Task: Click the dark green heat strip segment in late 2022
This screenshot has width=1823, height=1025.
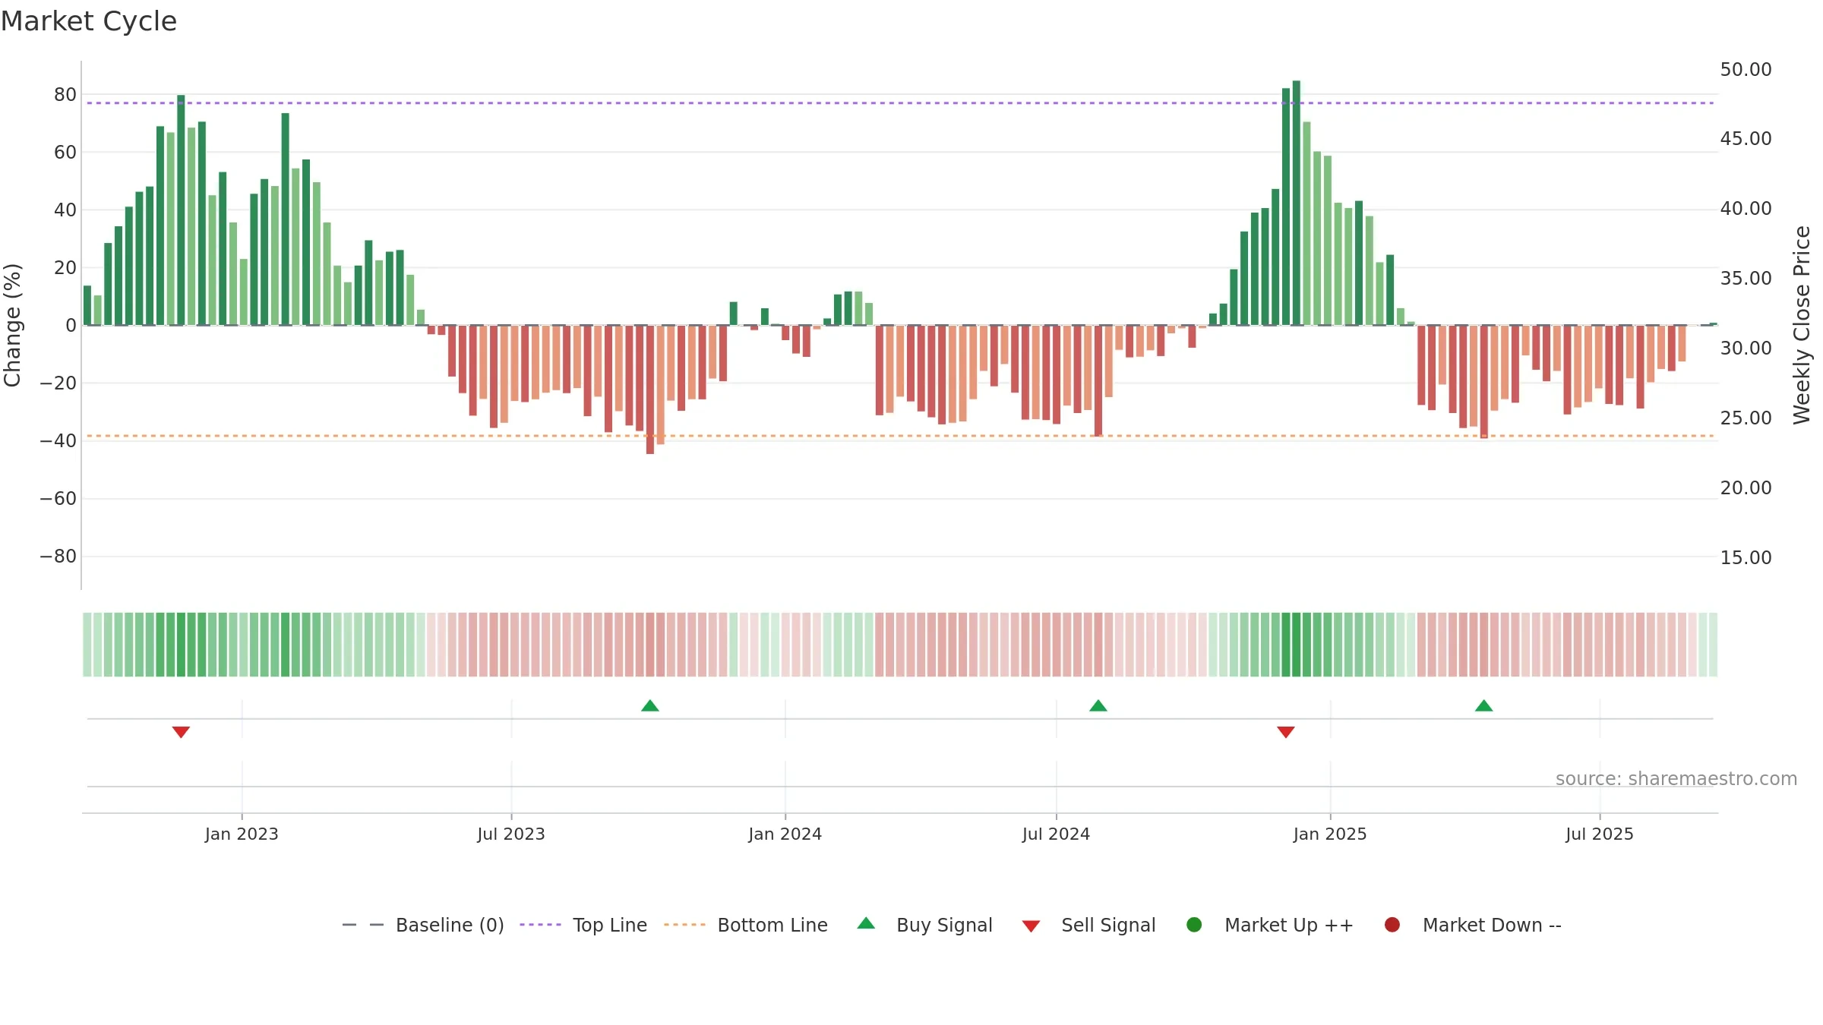Action: click(x=181, y=645)
